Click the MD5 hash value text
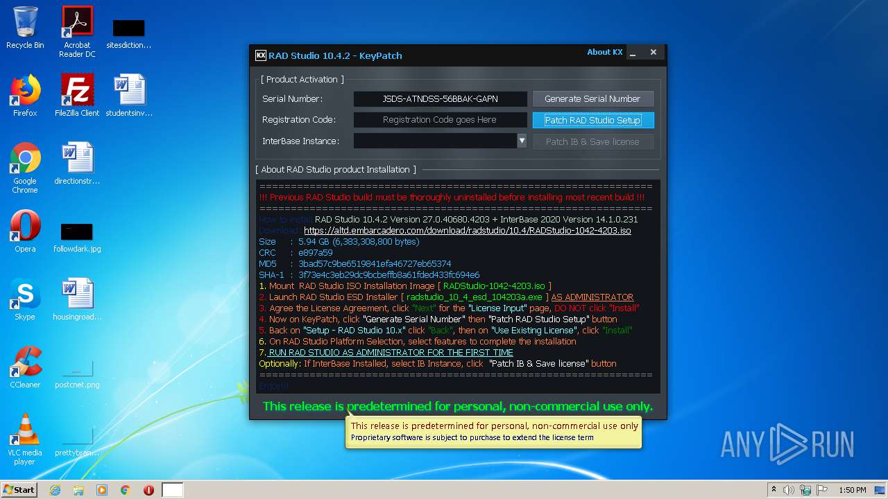Screen dimensions: 888x499 [375, 264]
